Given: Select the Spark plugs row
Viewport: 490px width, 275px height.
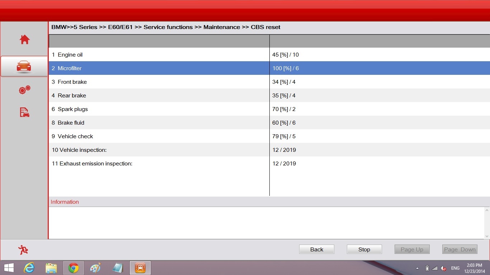Looking at the screenshot, I should pyautogui.click(x=269, y=109).
